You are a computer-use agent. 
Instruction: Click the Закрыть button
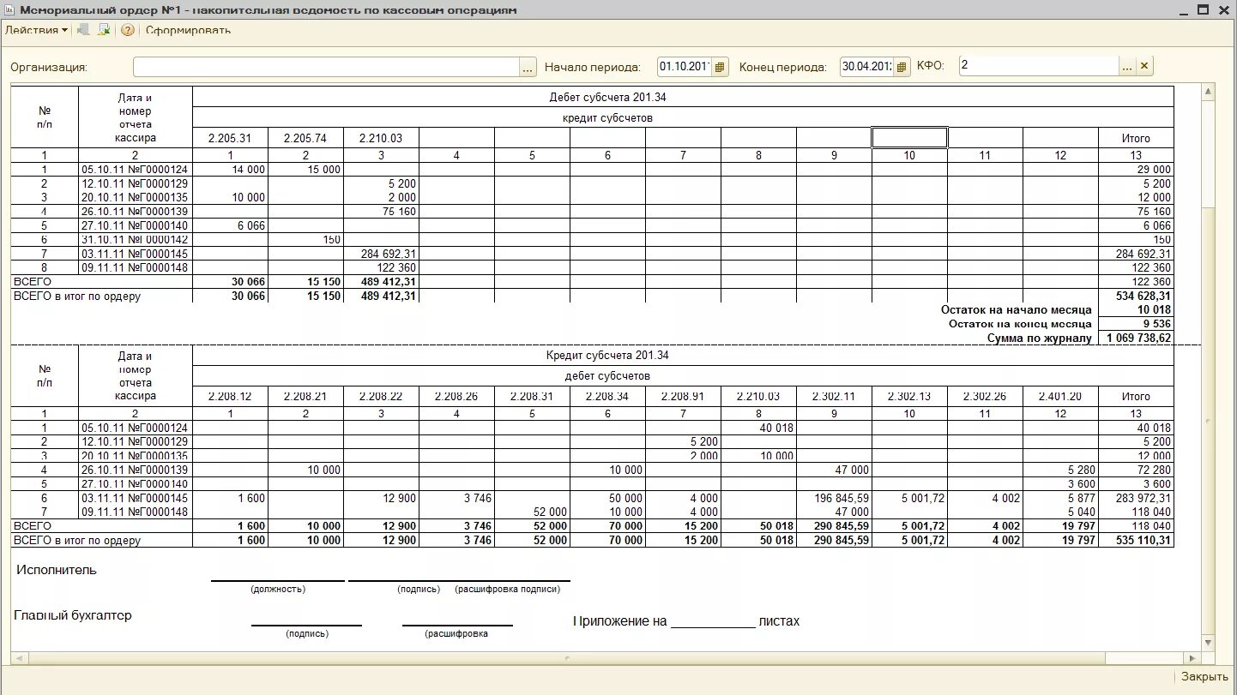tap(1204, 677)
